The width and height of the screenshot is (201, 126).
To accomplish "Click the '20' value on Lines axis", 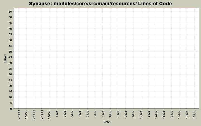I will (10, 86).
